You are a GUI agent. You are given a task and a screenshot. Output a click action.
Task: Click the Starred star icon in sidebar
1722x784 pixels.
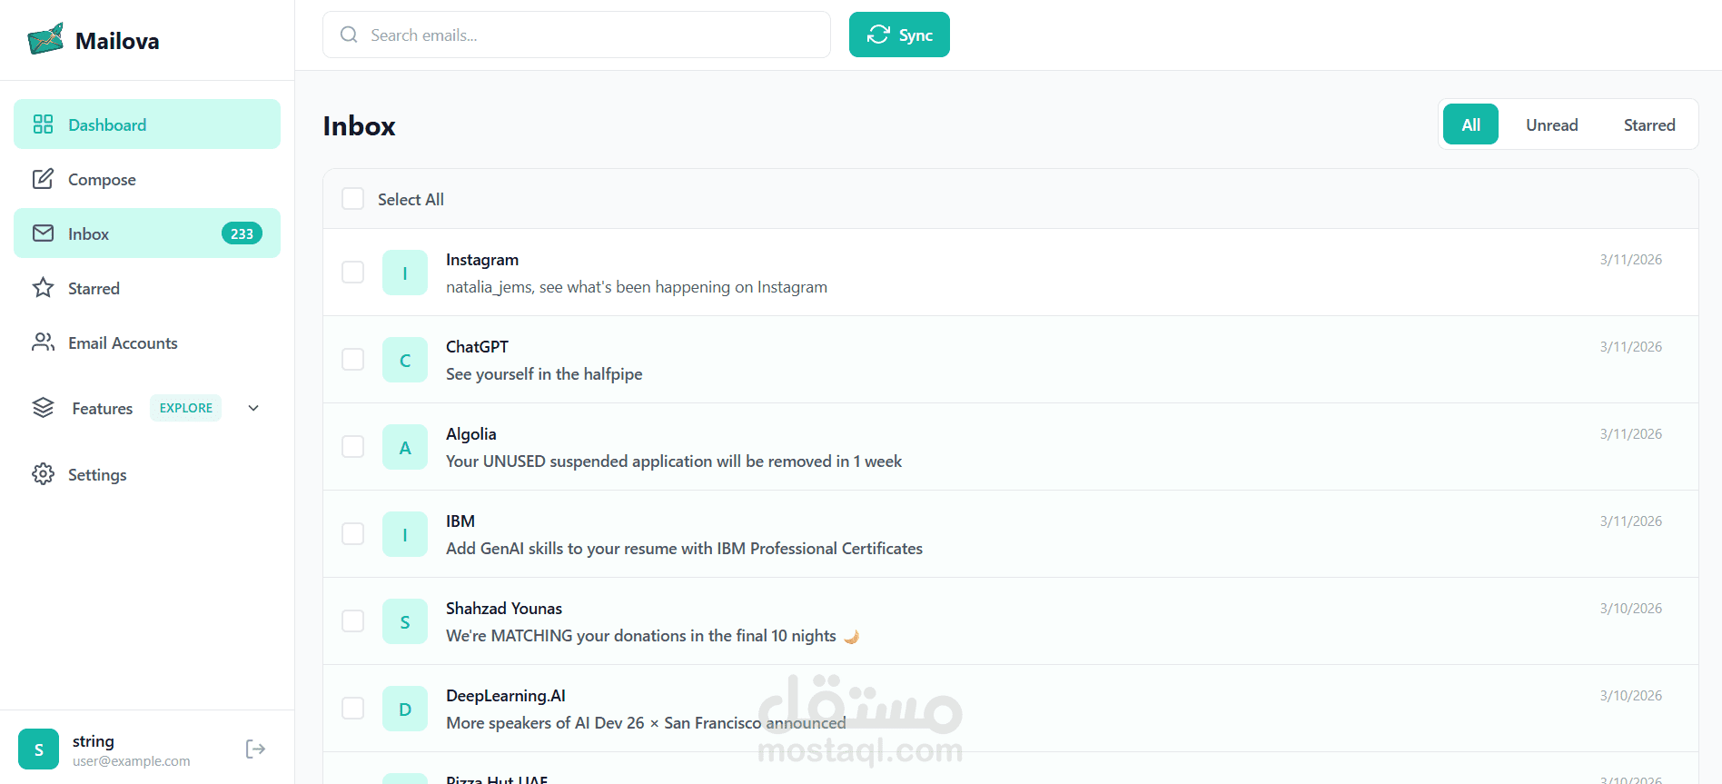[43, 288]
